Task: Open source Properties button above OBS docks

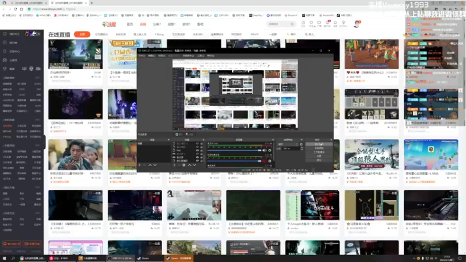Action: tap(179, 134)
